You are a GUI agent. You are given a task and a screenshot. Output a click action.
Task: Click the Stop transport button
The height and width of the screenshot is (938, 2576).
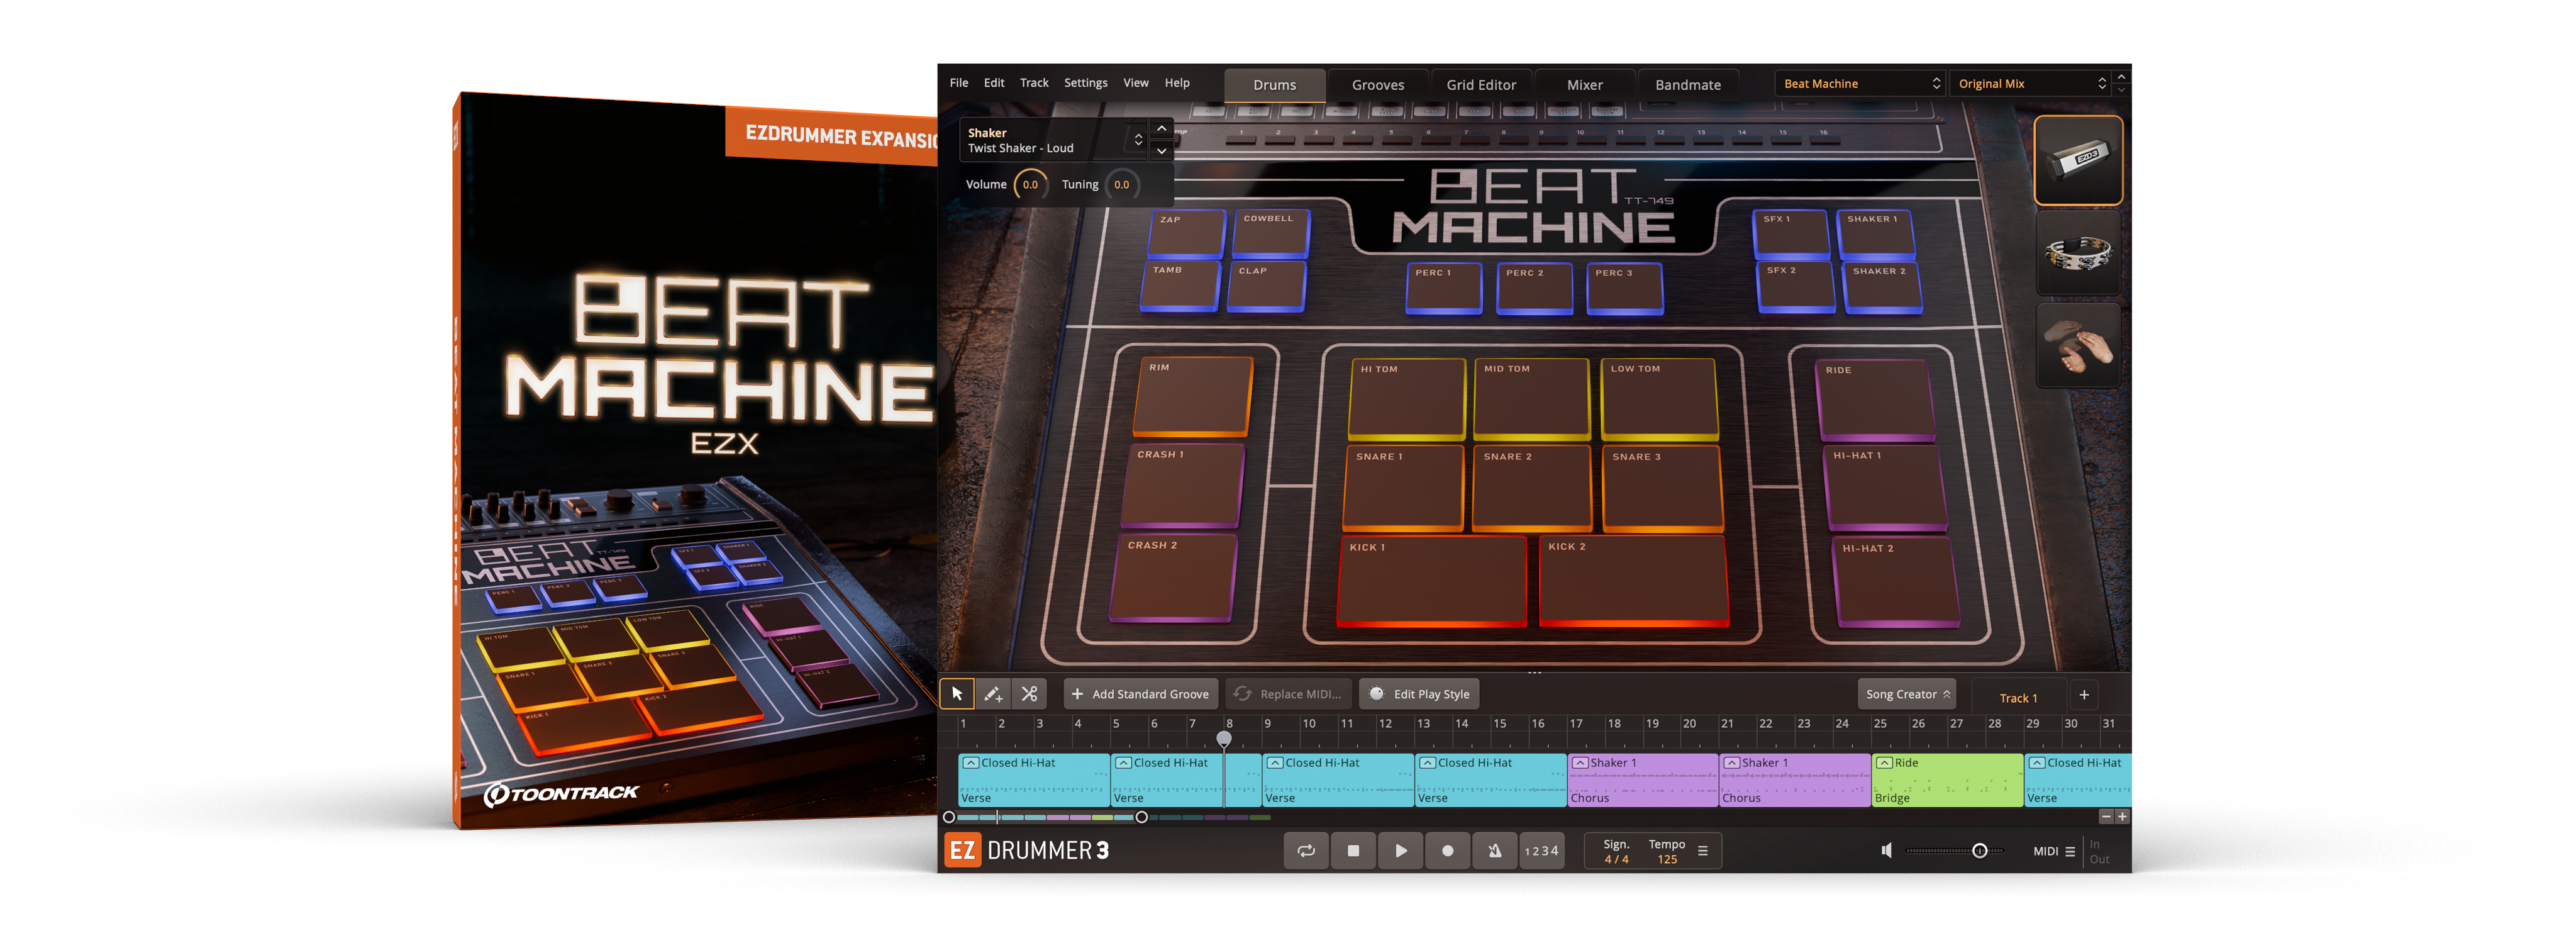click(x=1353, y=850)
